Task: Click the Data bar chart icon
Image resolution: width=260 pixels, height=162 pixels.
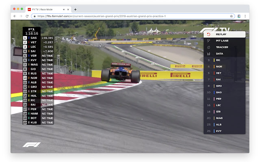Action: [x=208, y=54]
